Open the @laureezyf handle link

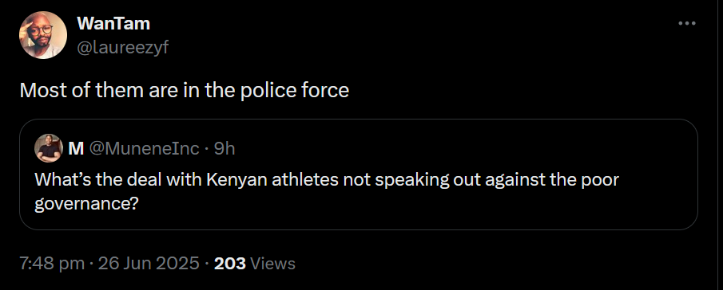pyautogui.click(x=123, y=47)
